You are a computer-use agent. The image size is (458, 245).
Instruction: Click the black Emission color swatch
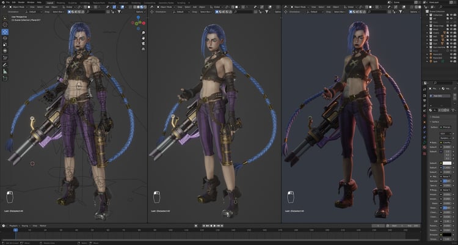coord(447,235)
